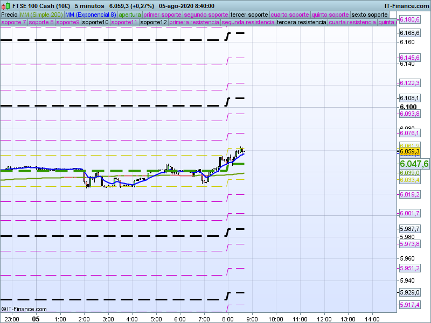Click the tercer soporte label
This screenshot has height=323, width=431.
(248, 15)
